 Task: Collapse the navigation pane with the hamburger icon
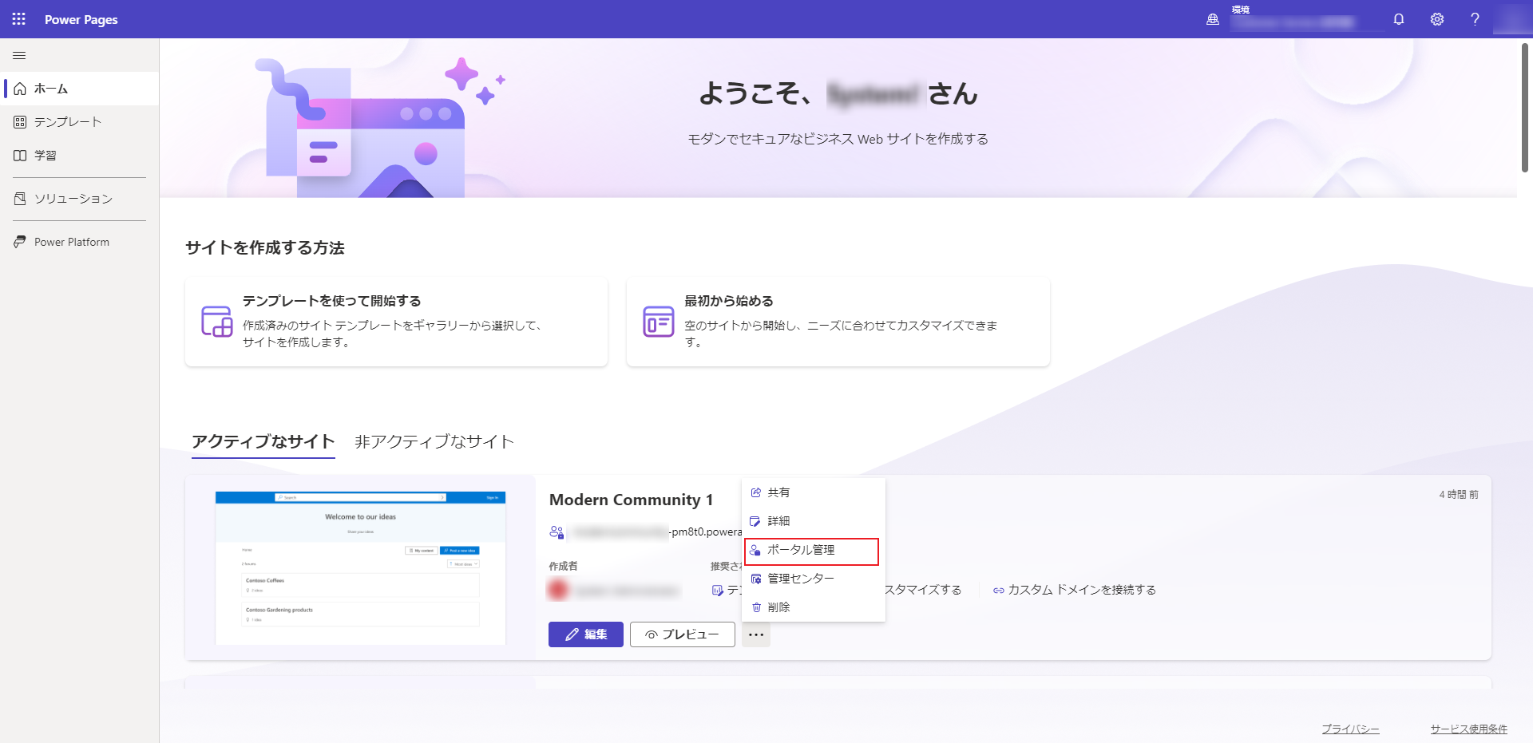(18, 55)
